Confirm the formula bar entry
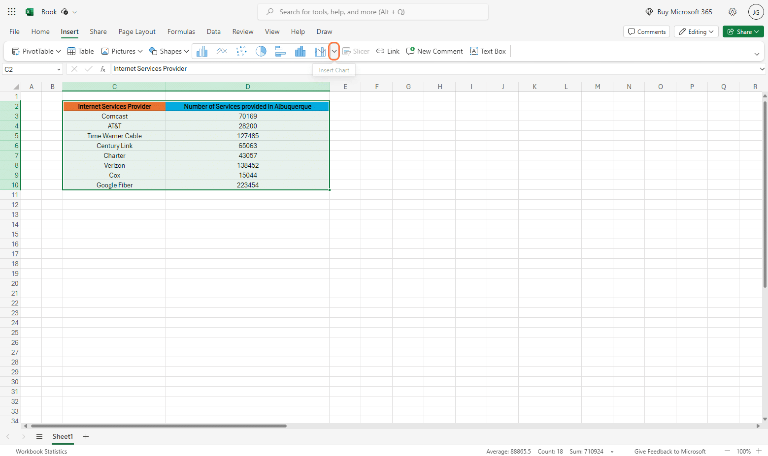 (89, 69)
